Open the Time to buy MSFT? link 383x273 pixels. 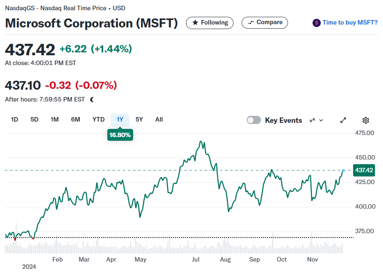[x=350, y=23]
